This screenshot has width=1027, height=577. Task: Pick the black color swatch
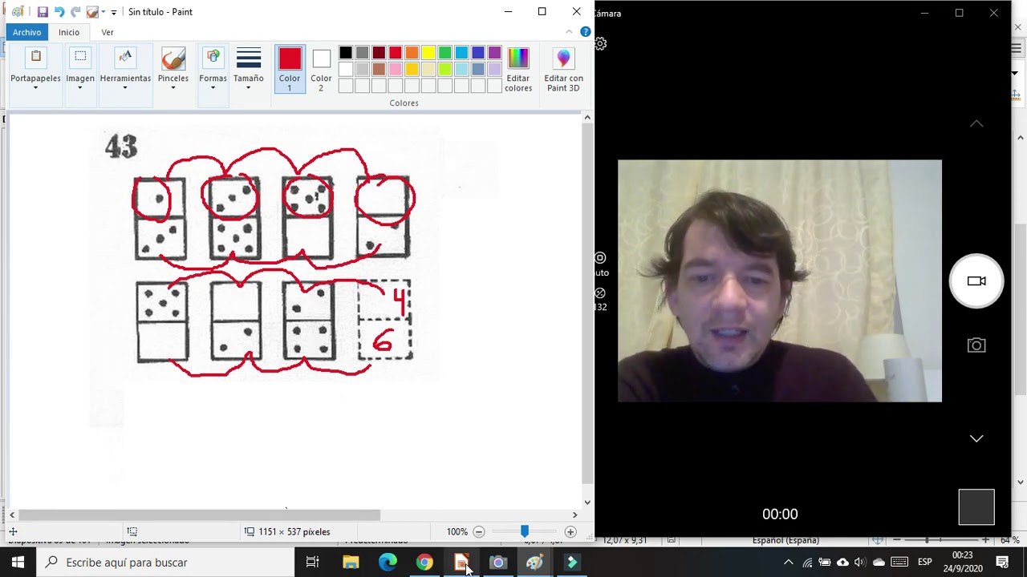coord(346,53)
